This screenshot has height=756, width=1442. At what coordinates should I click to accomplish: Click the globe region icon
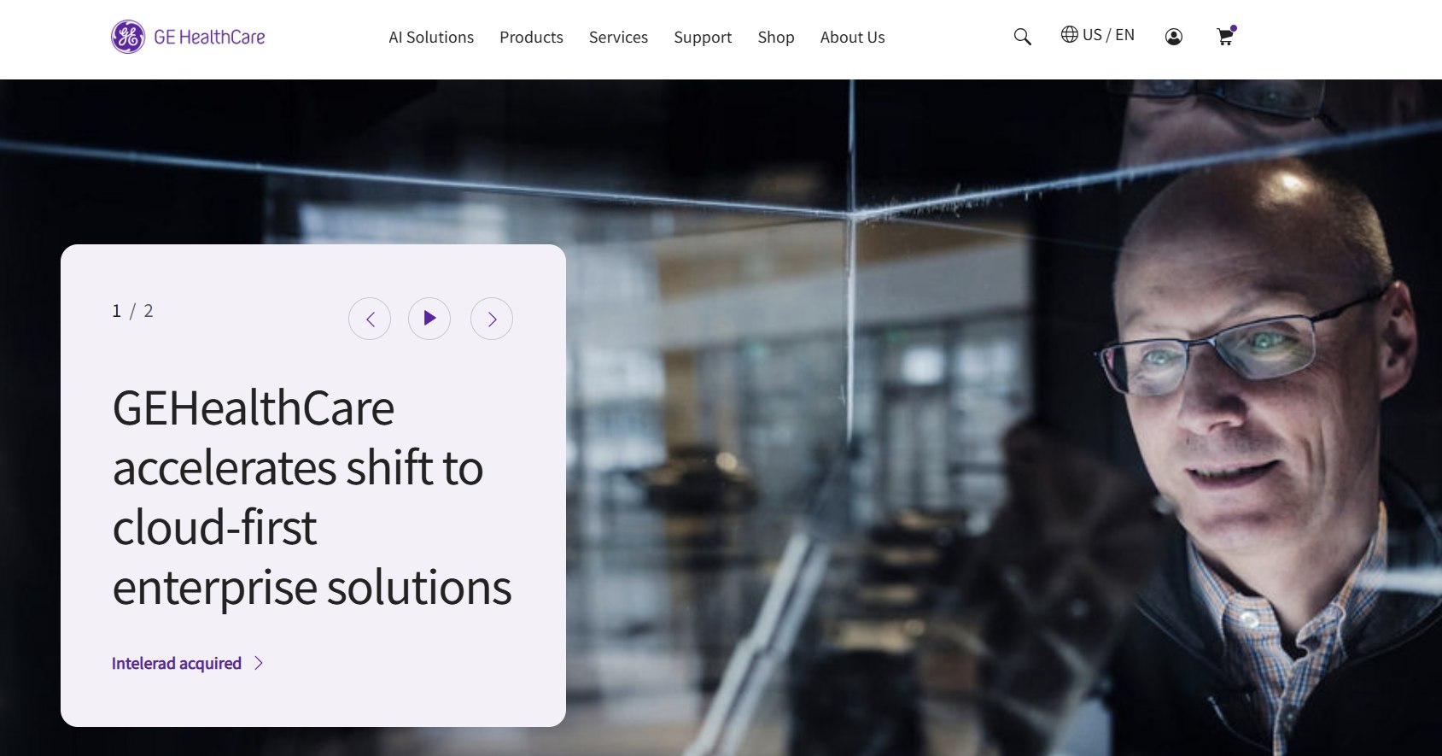(1069, 35)
